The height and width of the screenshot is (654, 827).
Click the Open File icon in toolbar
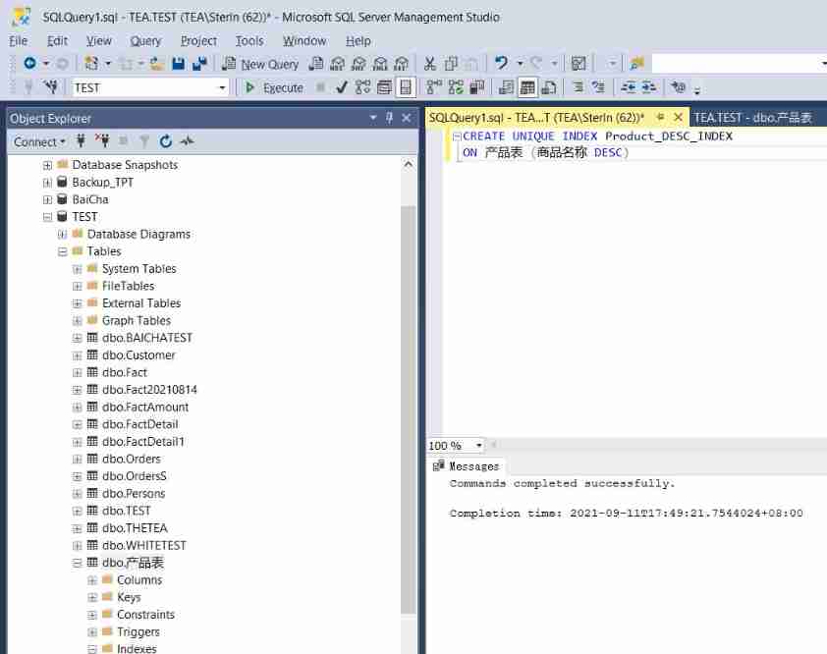tap(156, 64)
